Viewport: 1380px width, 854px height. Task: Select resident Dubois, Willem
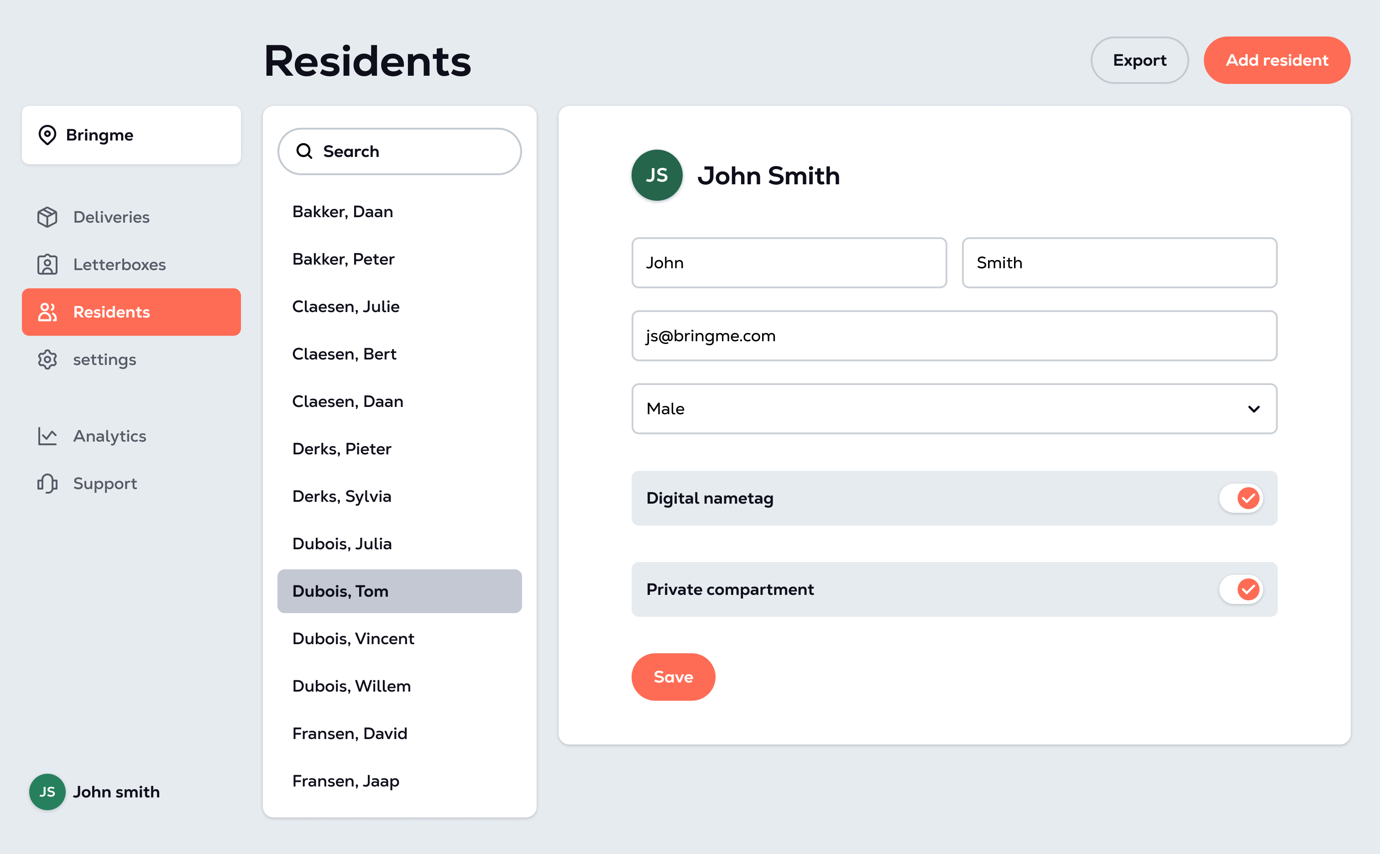tap(399, 686)
